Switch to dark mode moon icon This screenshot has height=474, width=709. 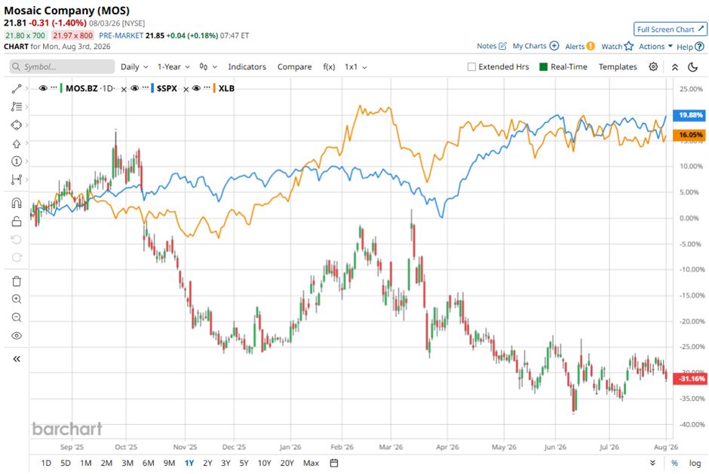(692, 67)
